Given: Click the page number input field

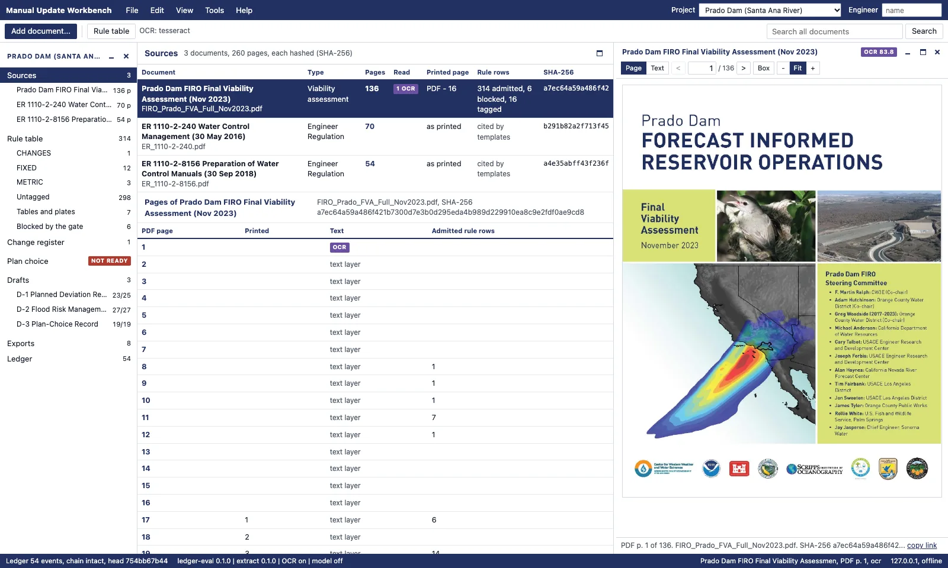Looking at the screenshot, I should [x=702, y=68].
